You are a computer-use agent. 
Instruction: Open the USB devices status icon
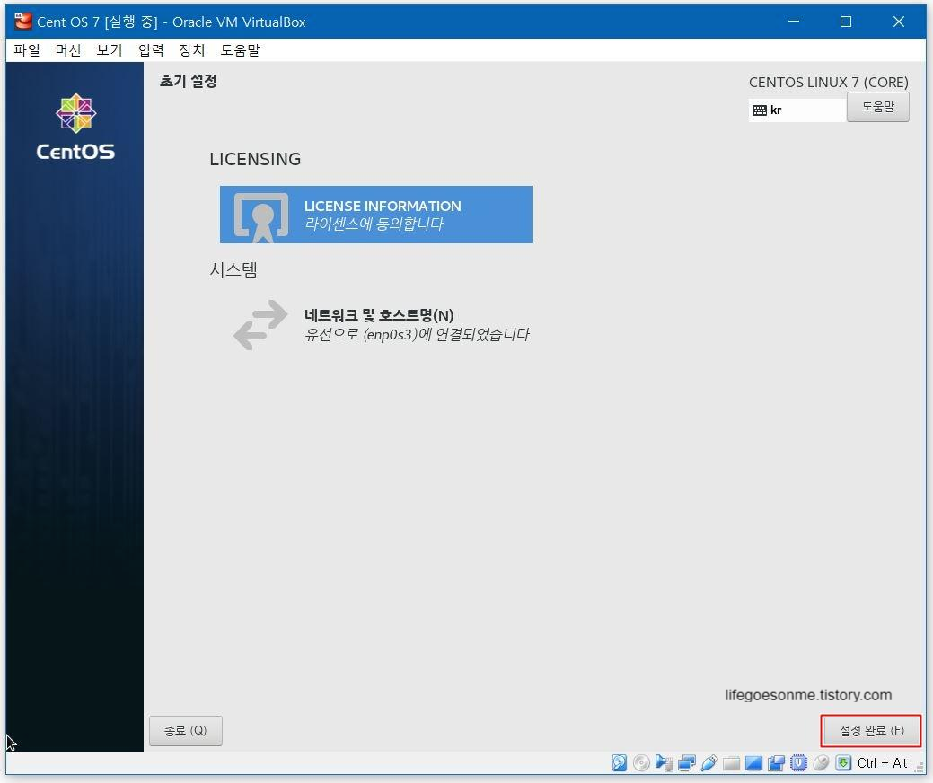709,762
